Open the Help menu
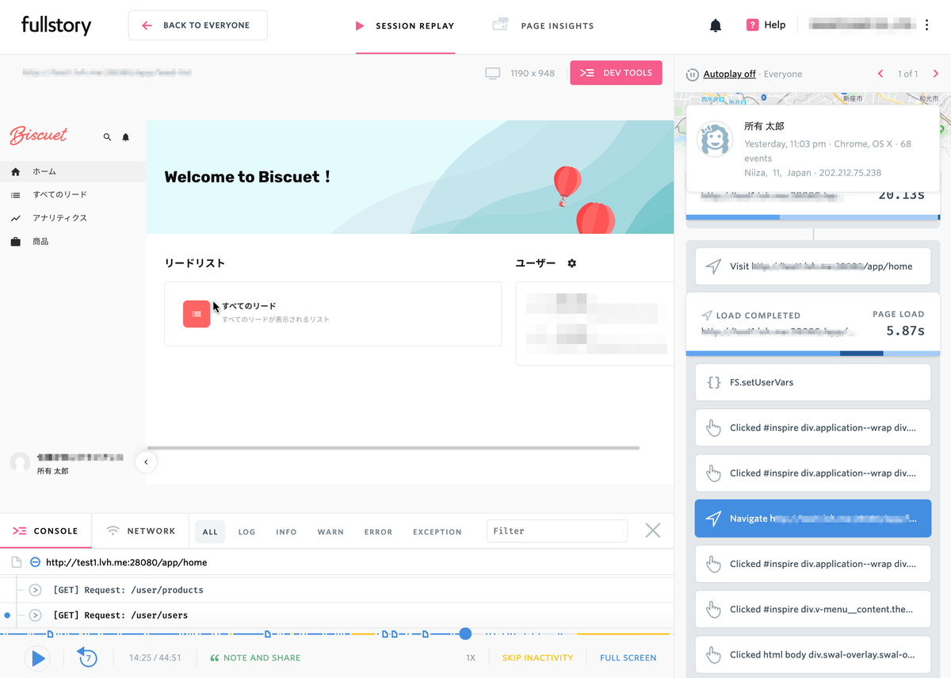951x678 pixels. click(766, 25)
